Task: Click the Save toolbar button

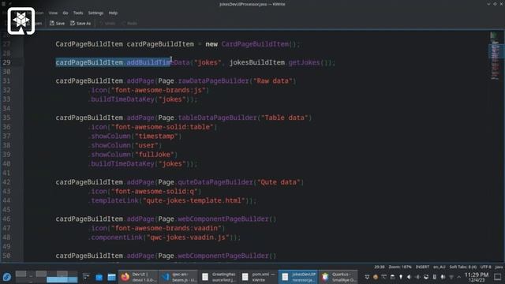Action: tap(57, 23)
